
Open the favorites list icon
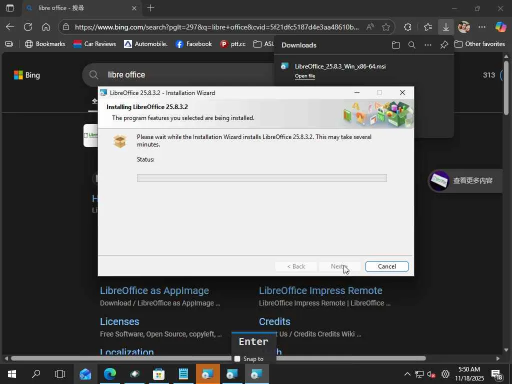[428, 27]
